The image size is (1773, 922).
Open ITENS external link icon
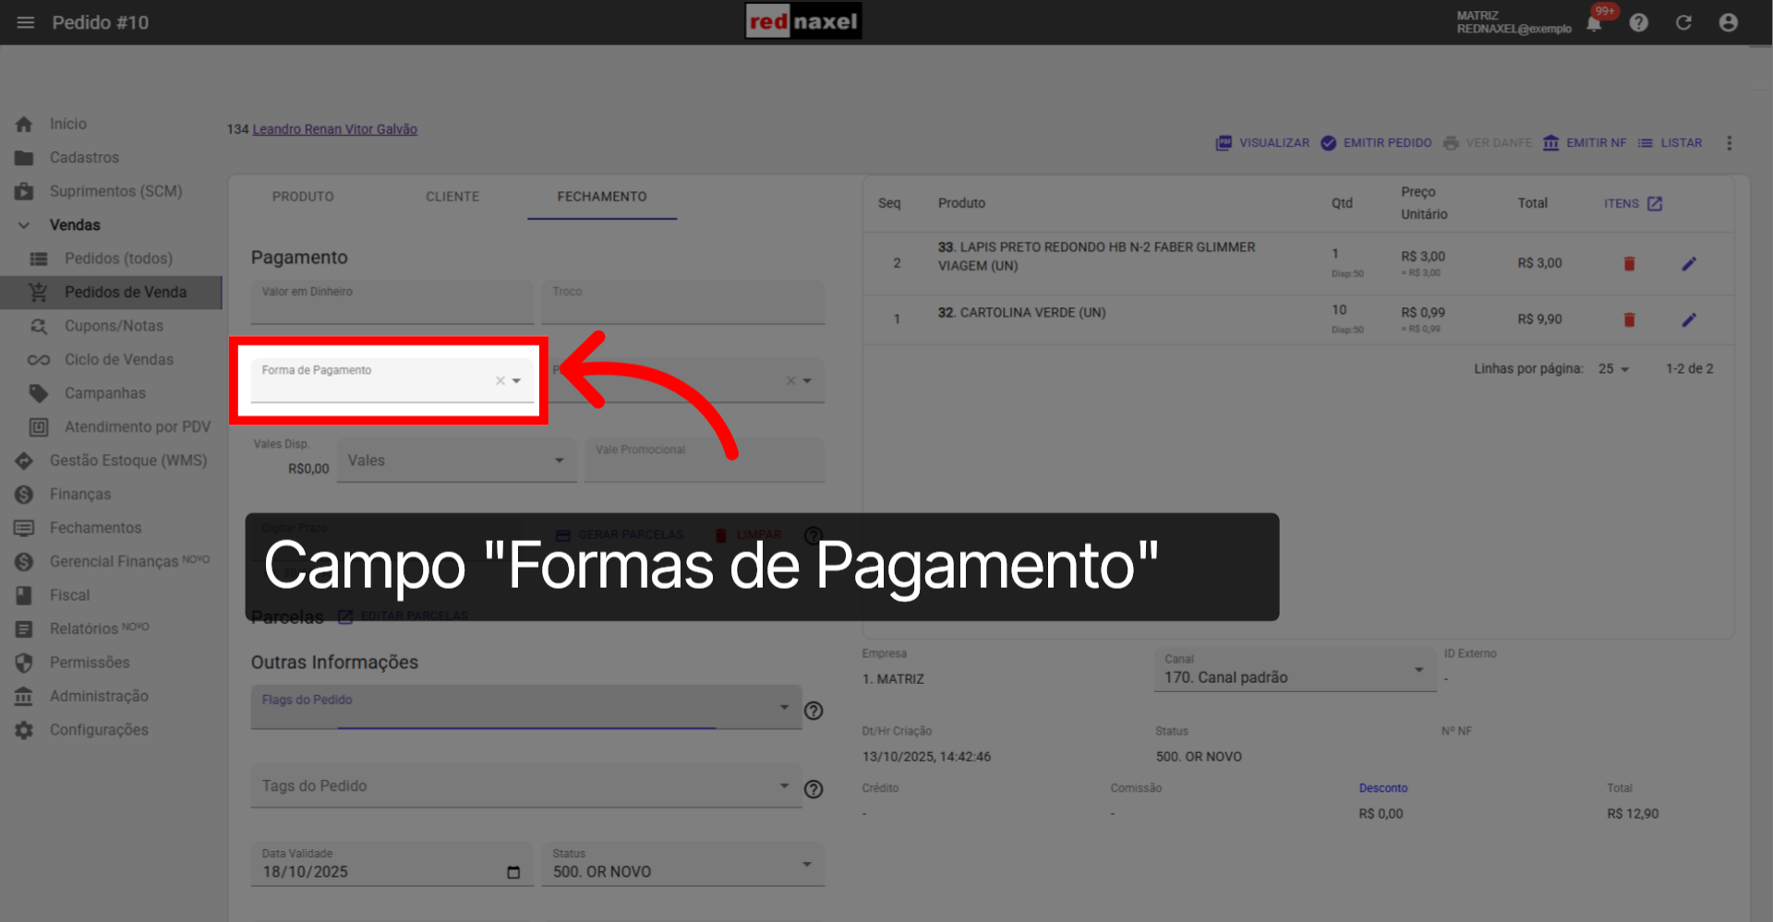click(1656, 203)
